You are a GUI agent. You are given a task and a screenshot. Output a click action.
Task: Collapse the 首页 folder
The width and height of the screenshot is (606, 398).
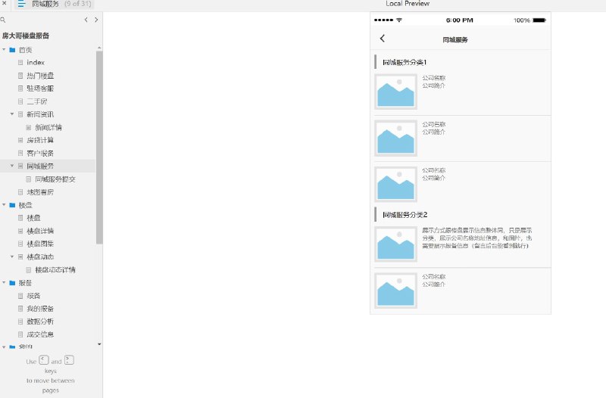(x=4, y=50)
